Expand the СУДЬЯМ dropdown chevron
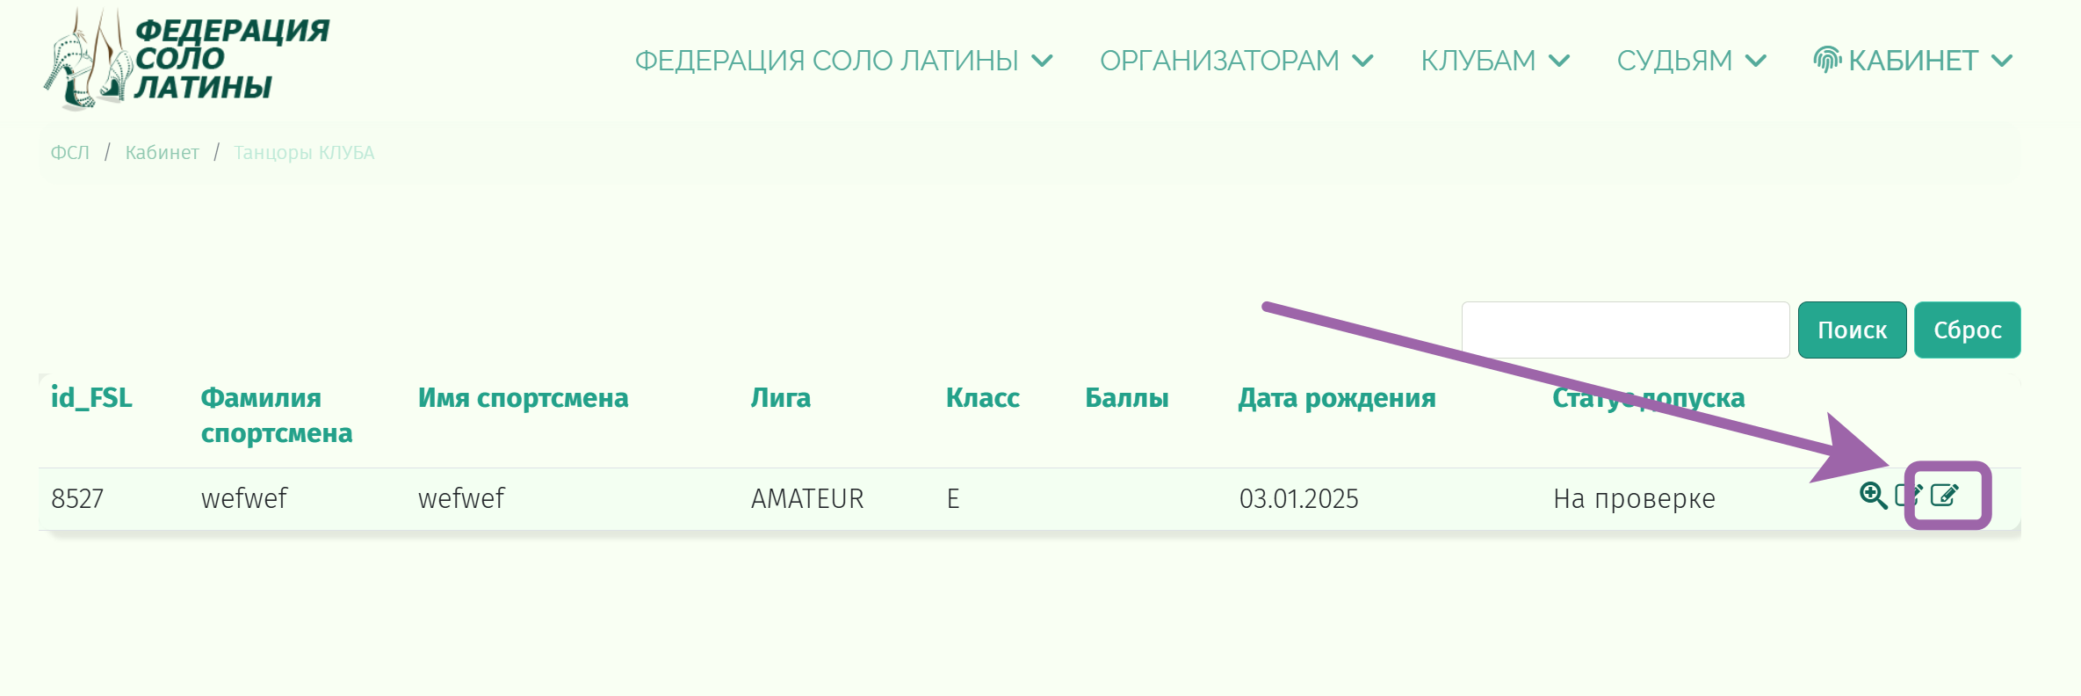Viewport: 2081px width, 696px height. pyautogui.click(x=1756, y=61)
